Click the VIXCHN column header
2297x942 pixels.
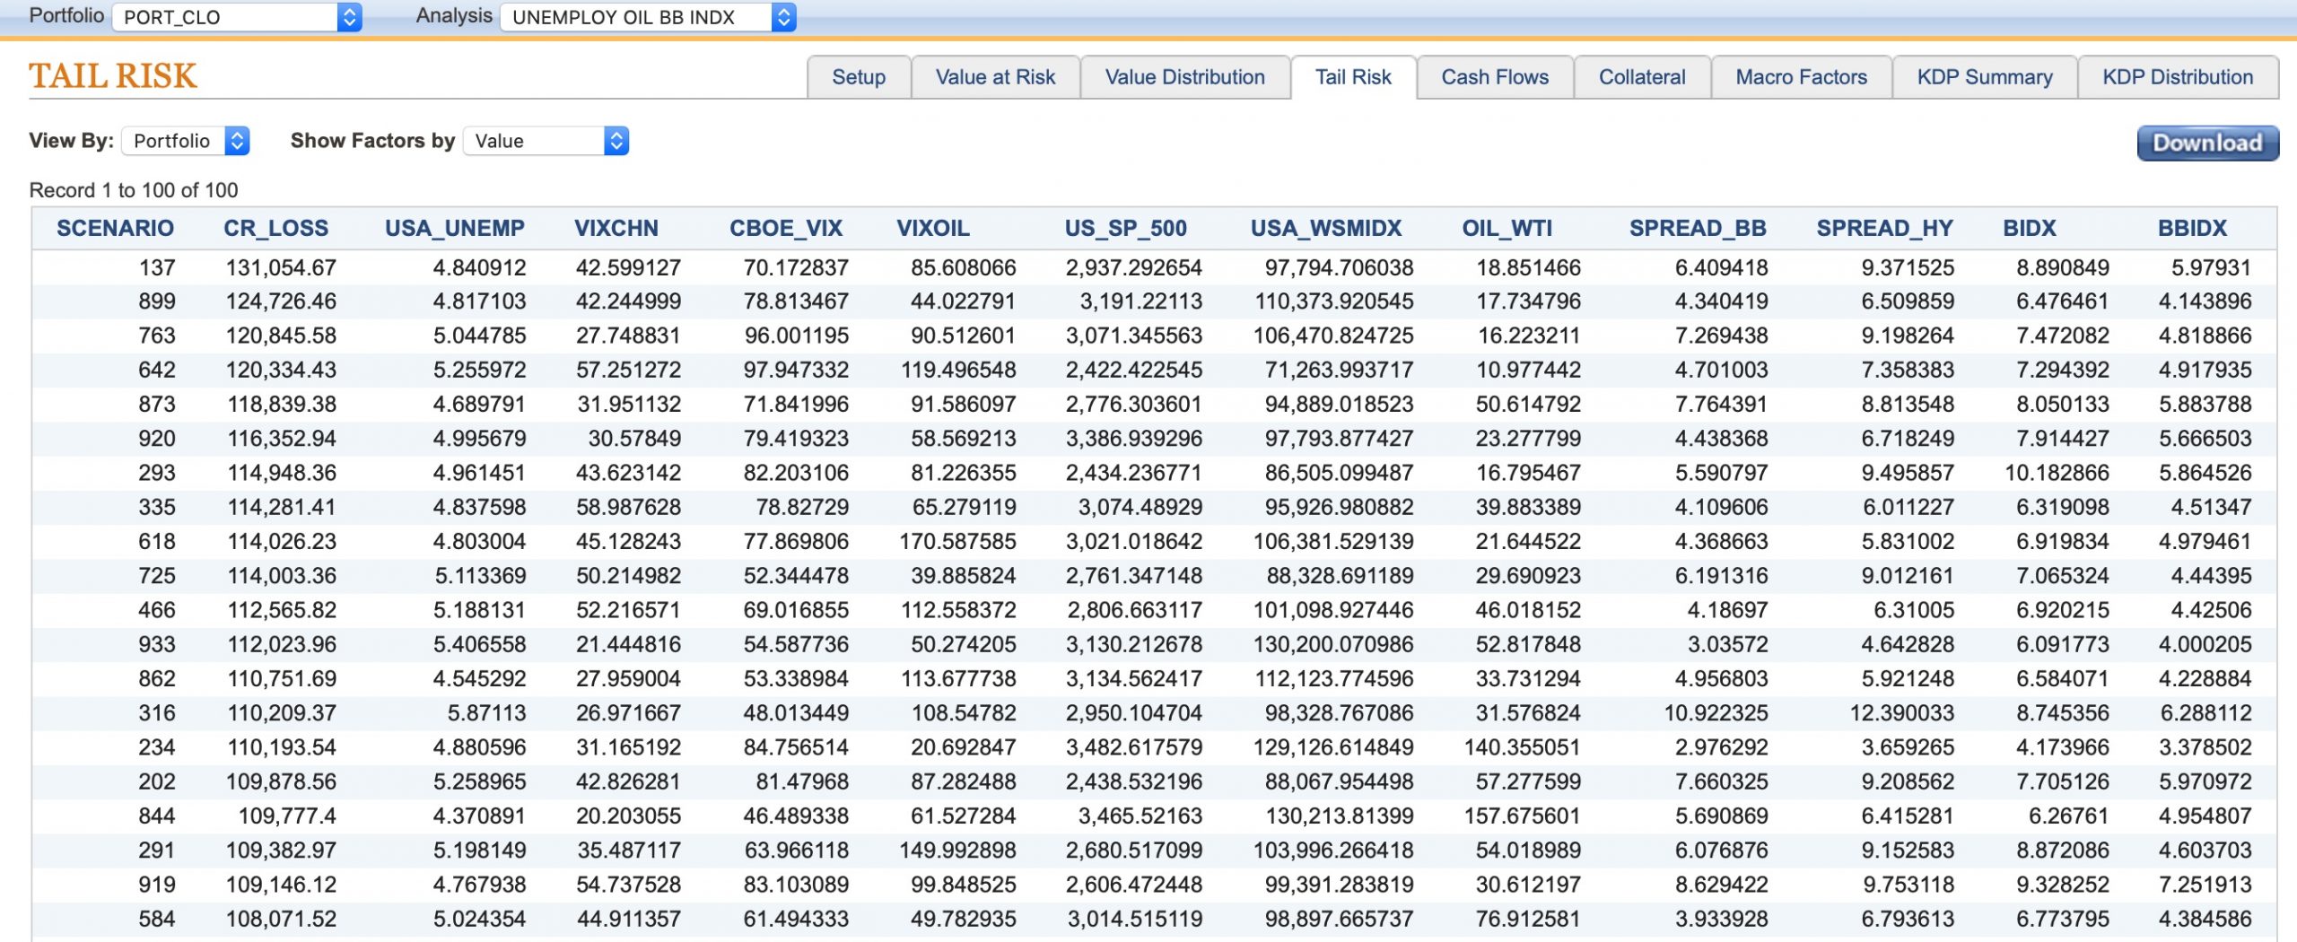tap(616, 228)
